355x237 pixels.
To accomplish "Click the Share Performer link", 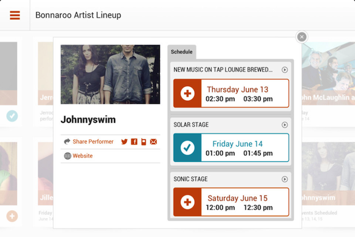I will [93, 142].
